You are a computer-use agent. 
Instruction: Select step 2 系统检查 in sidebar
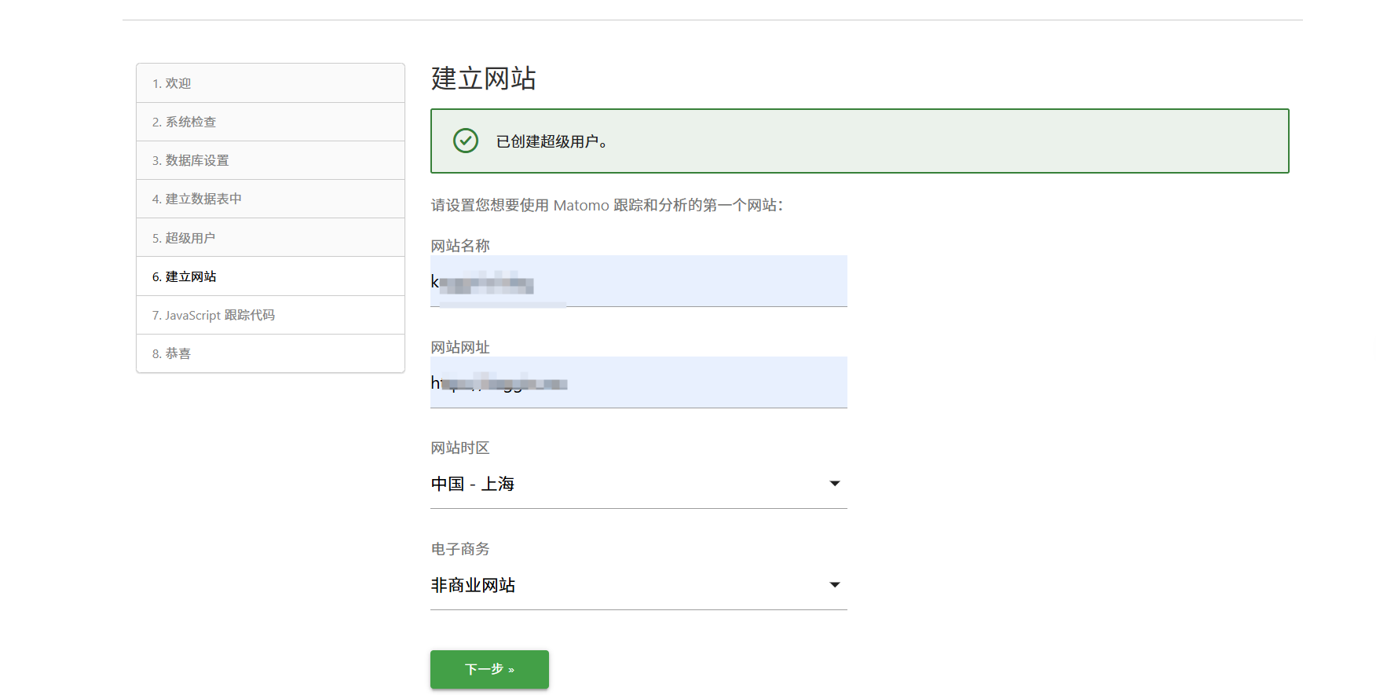click(x=185, y=122)
